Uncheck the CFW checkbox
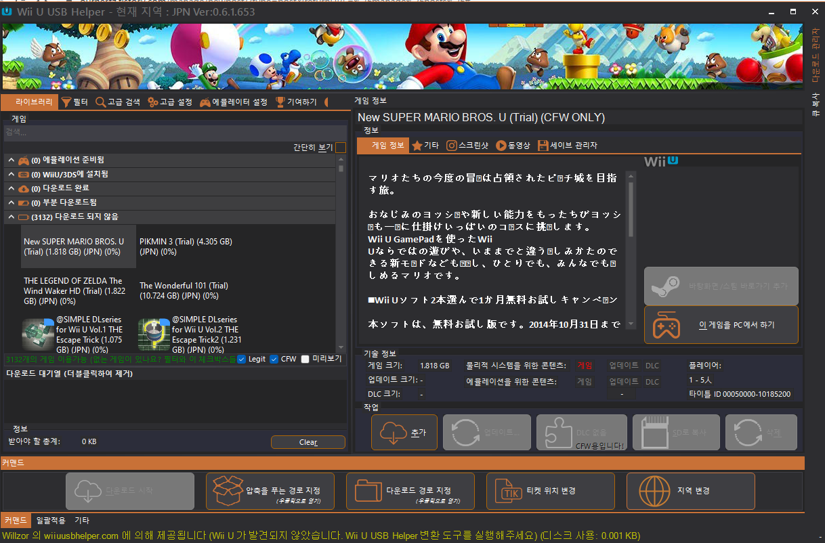The width and height of the screenshot is (825, 543). click(x=274, y=359)
